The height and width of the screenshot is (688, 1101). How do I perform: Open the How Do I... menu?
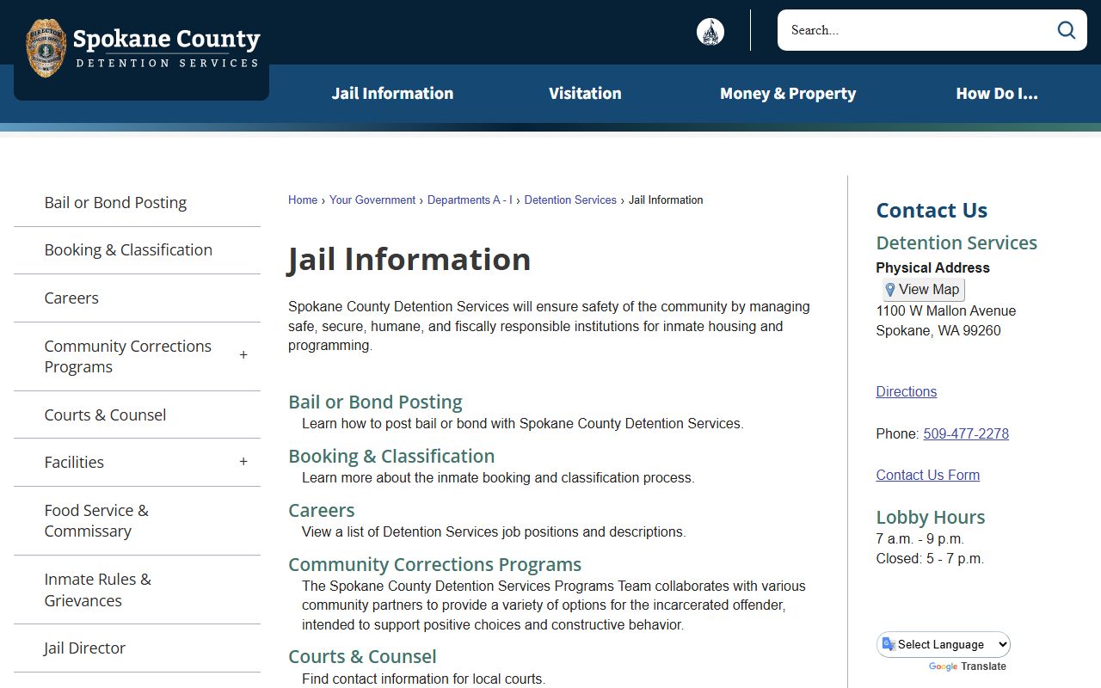[997, 94]
